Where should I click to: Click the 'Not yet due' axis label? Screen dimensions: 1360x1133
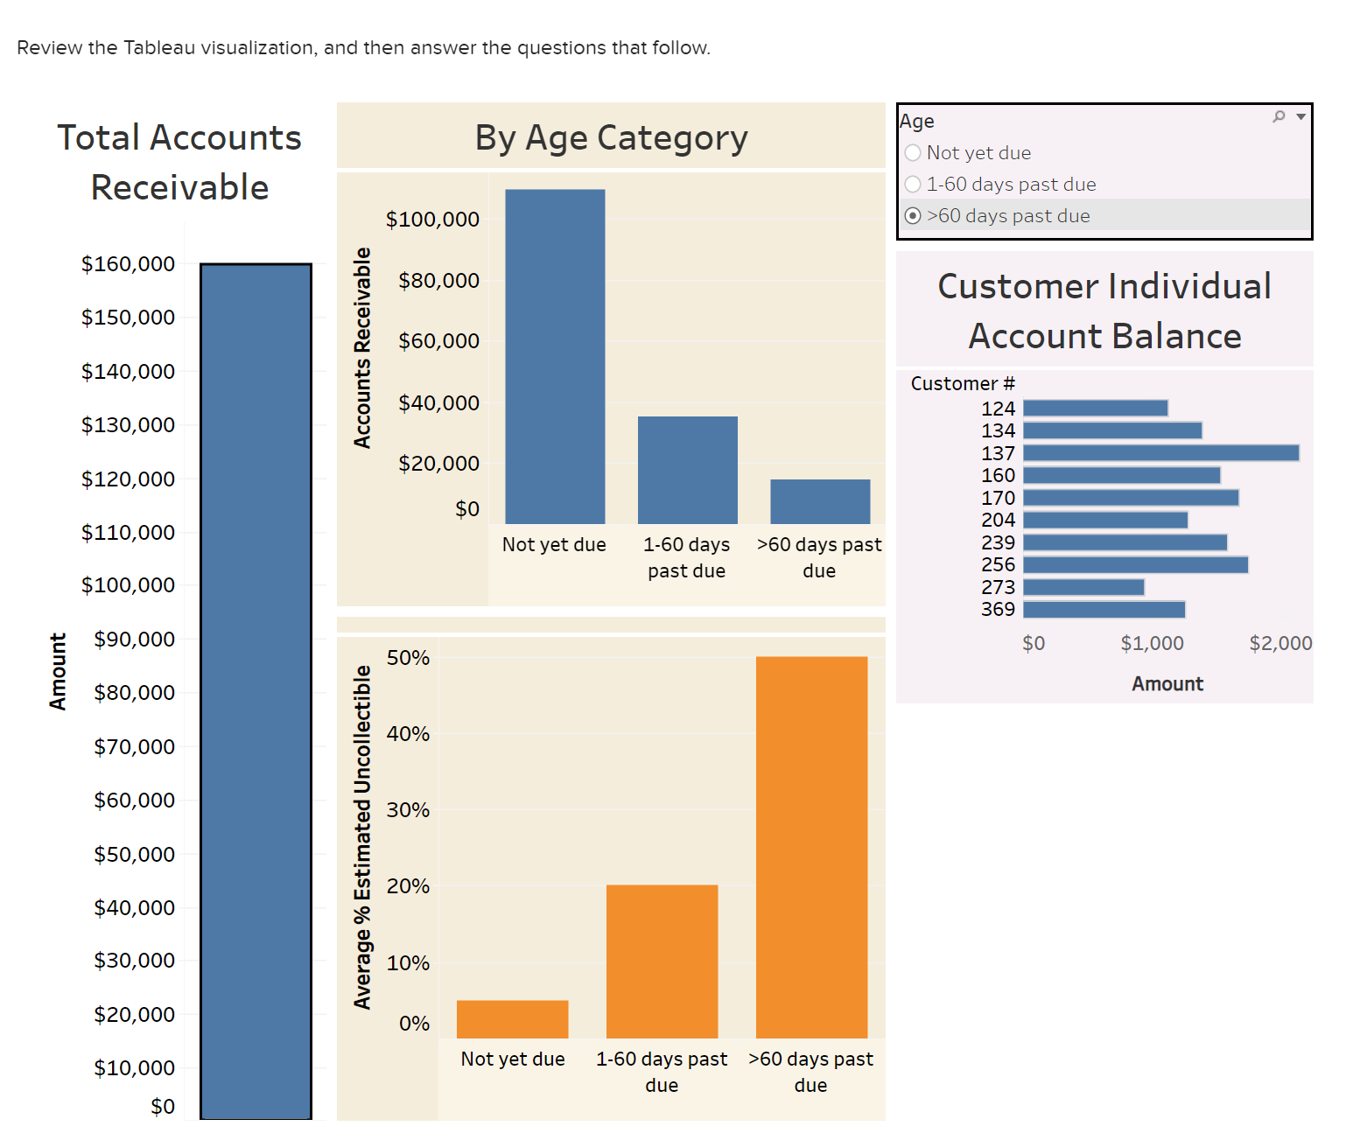(x=553, y=543)
